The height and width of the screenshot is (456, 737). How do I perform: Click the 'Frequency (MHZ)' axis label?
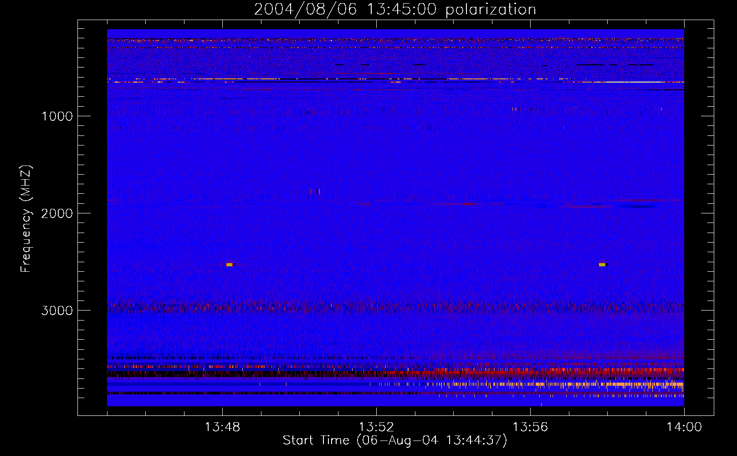click(x=26, y=219)
